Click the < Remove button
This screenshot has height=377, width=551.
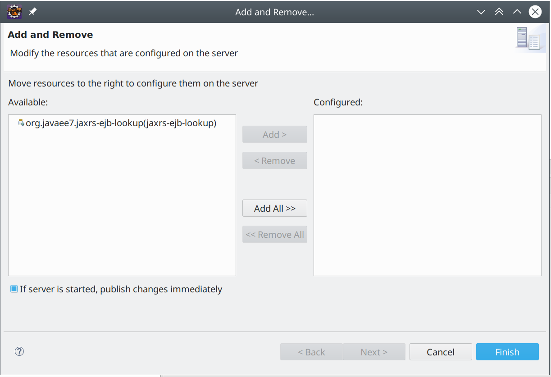coord(274,160)
